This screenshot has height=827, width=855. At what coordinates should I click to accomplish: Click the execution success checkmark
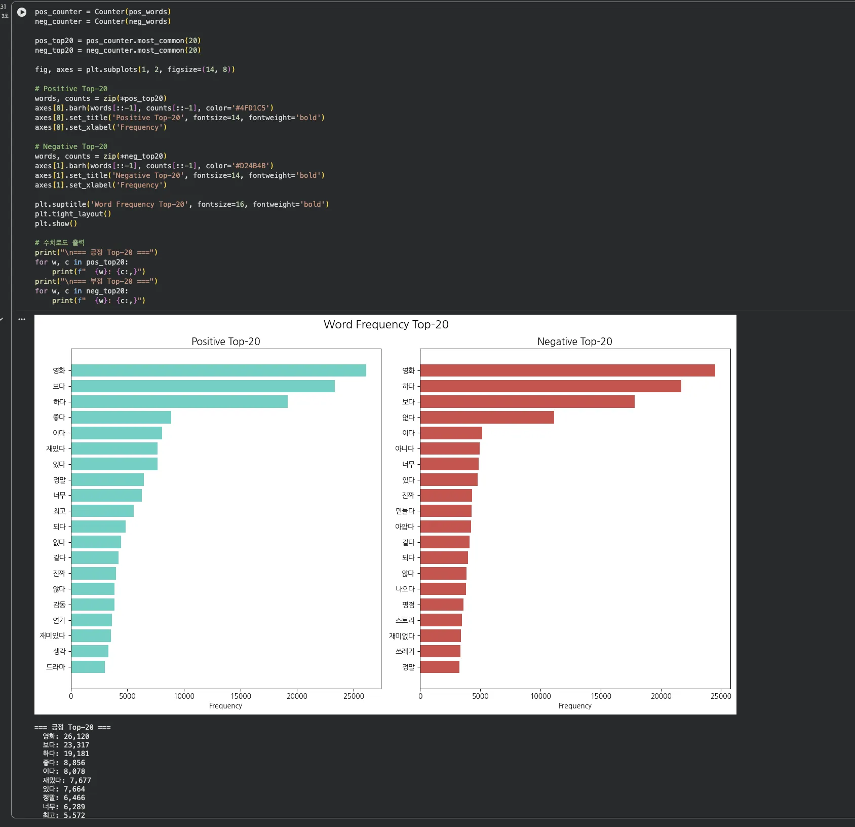click(x=2, y=319)
